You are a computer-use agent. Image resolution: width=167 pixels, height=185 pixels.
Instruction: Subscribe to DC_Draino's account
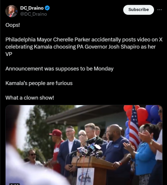(138, 10)
